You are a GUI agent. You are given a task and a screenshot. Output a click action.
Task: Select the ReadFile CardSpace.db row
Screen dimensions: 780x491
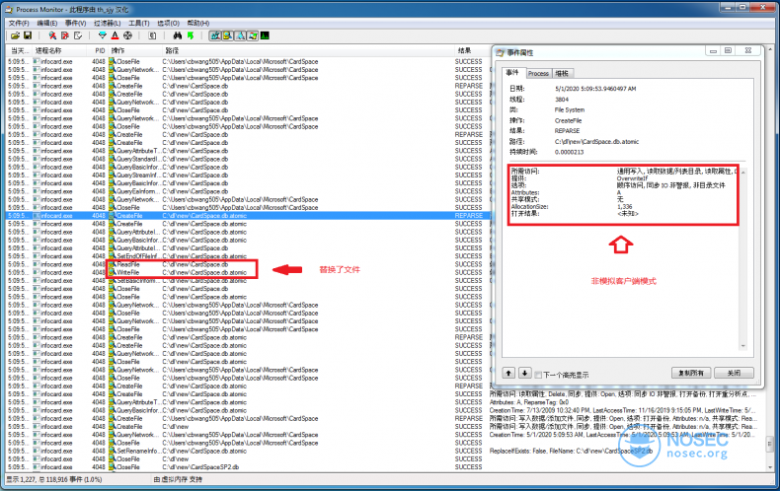click(248, 264)
